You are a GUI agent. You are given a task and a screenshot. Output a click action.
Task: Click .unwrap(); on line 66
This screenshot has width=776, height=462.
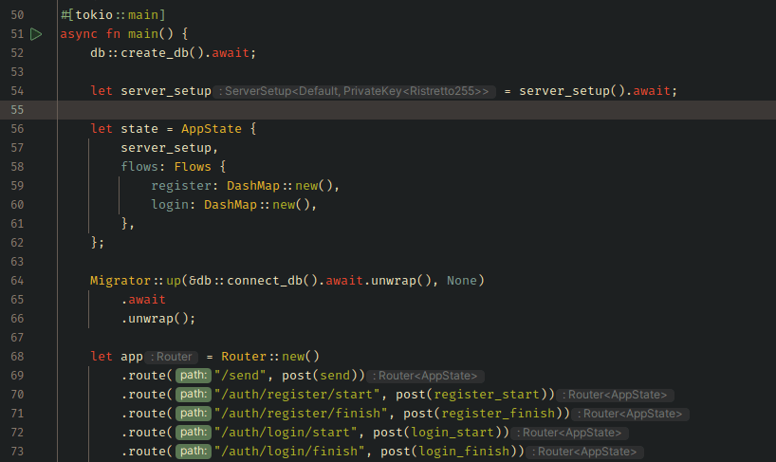click(158, 319)
